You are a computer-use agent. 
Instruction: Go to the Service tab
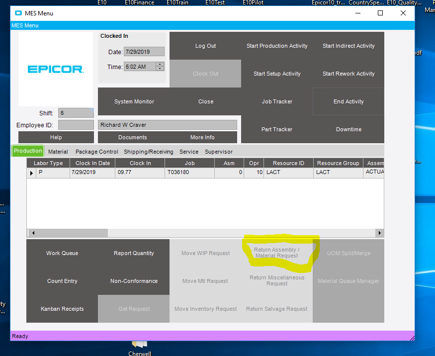click(188, 152)
